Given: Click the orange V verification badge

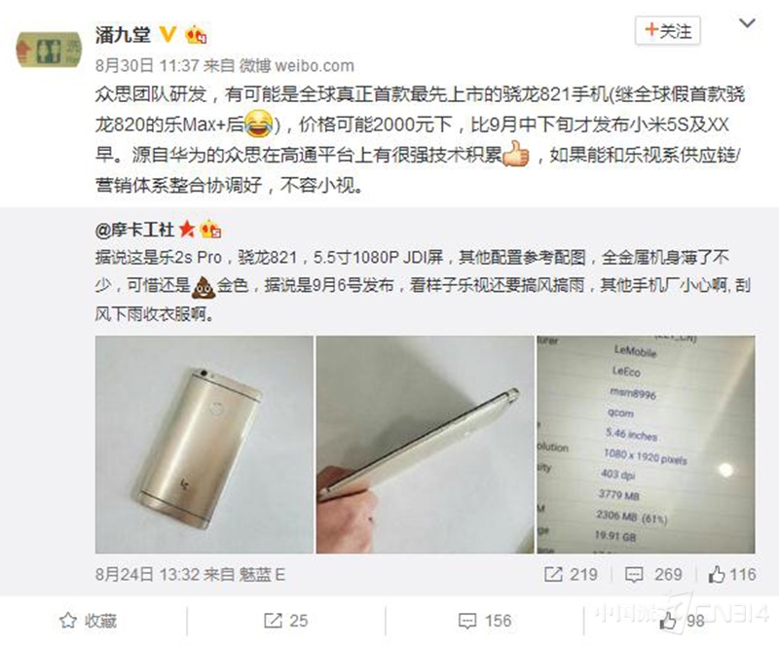Looking at the screenshot, I should click(x=167, y=34).
